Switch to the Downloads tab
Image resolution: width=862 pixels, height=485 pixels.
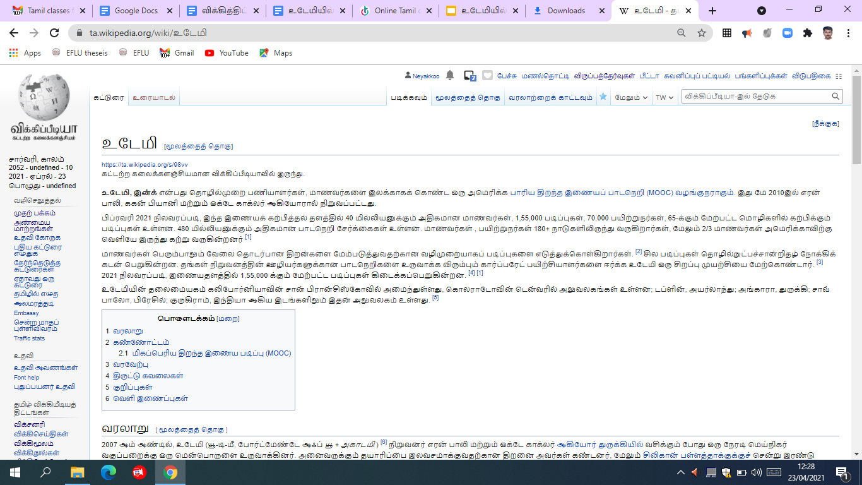click(x=567, y=11)
